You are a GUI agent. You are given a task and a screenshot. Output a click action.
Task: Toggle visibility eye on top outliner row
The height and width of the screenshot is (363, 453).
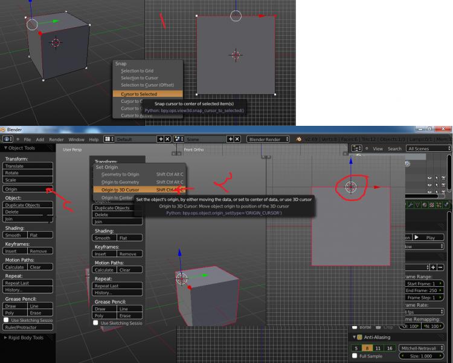(x=429, y=178)
